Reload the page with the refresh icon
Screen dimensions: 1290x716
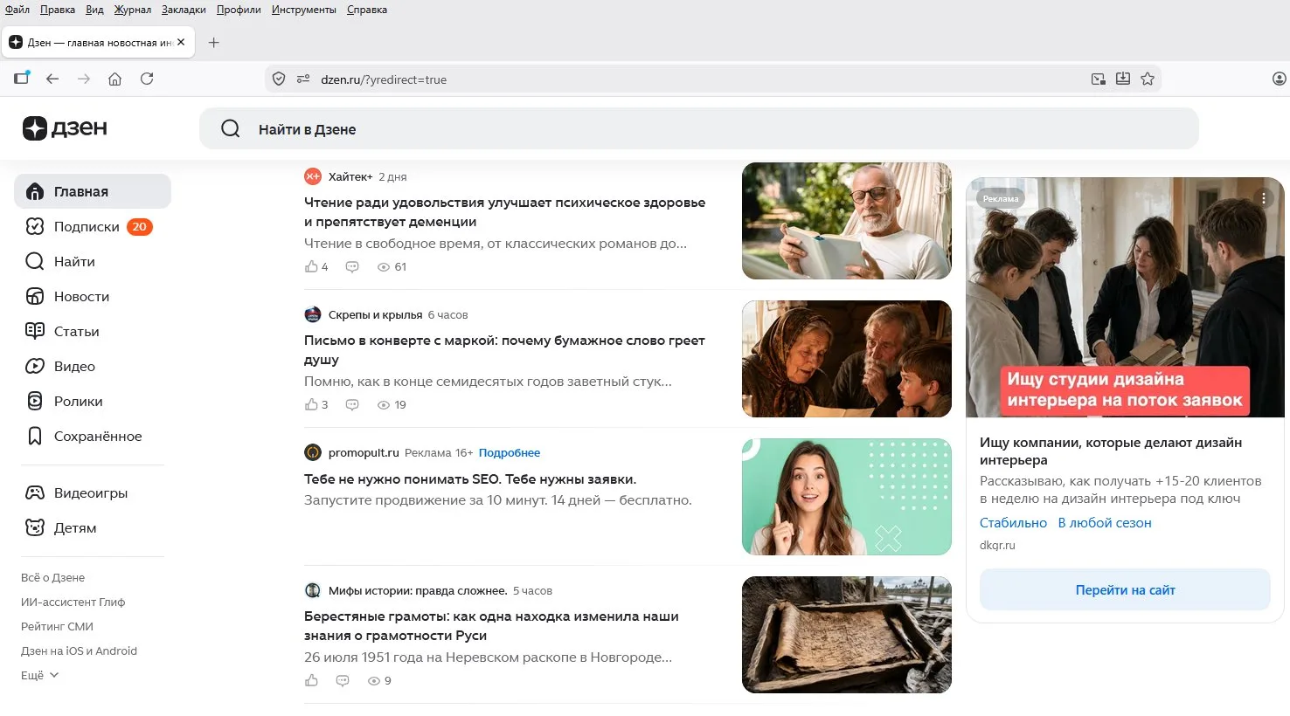pos(147,79)
